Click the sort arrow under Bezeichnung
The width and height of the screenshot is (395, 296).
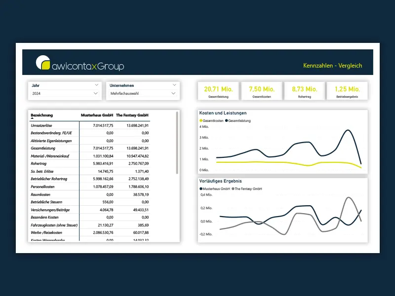click(33, 119)
